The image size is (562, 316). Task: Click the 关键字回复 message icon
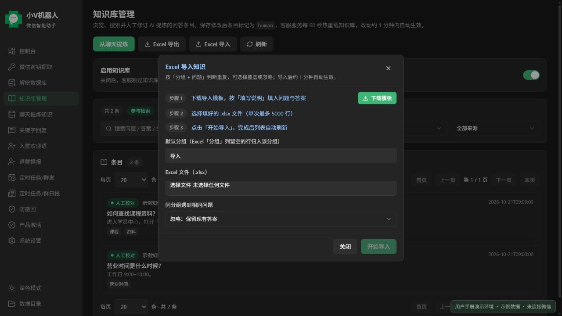point(12,130)
